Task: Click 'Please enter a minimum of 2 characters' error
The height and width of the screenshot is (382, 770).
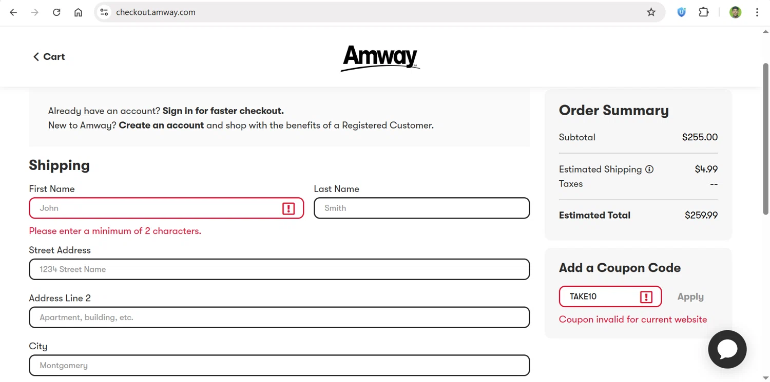Action: 115,231
